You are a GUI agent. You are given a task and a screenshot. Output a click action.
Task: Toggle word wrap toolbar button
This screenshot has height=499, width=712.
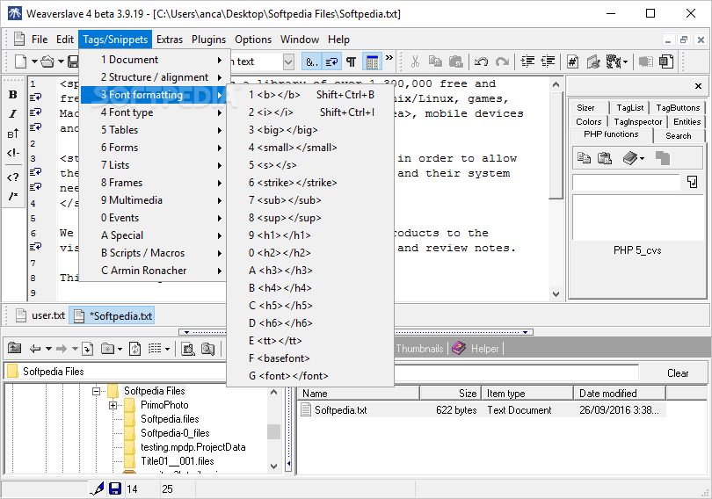click(x=331, y=61)
